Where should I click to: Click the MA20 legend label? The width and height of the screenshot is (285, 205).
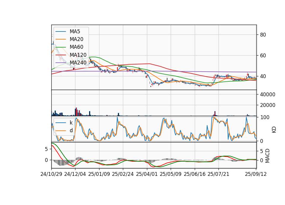coord(76,39)
